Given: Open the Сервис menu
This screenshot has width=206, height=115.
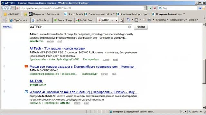Looking at the screenshot, I should (x=193, y=20).
